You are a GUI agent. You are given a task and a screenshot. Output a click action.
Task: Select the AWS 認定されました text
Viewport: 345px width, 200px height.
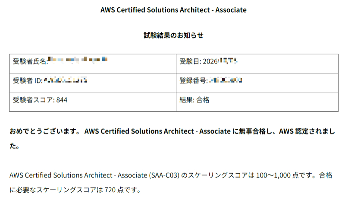tap(307, 131)
